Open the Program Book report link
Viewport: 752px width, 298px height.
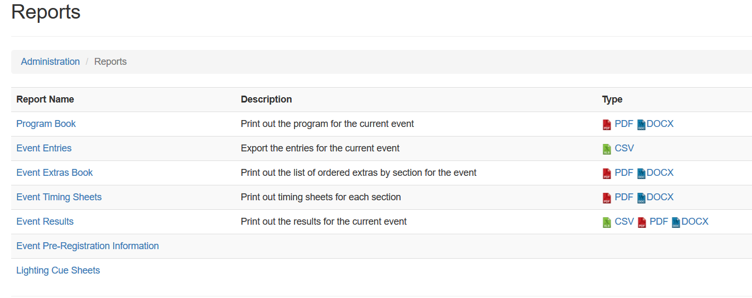coord(46,124)
